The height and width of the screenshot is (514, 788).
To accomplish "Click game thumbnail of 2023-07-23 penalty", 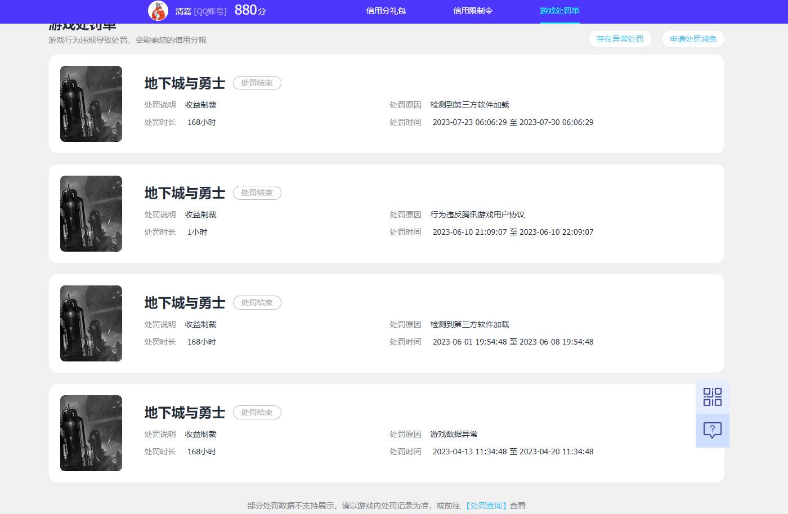I will [91, 104].
